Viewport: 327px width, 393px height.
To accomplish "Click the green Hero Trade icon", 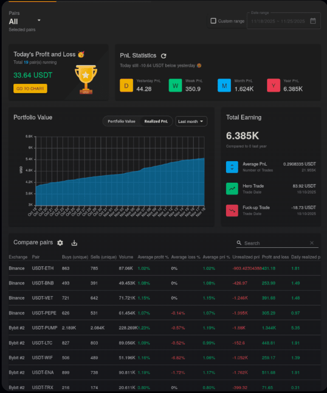I will [x=232, y=189].
